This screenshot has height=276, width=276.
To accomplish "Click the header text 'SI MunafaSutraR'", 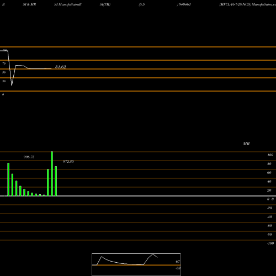I will (68, 4).
